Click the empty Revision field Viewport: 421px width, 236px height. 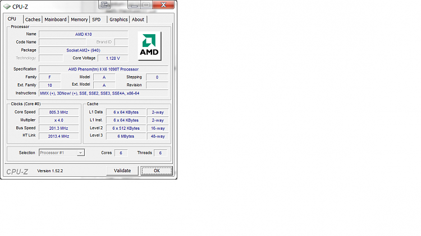pyautogui.click(x=157, y=85)
